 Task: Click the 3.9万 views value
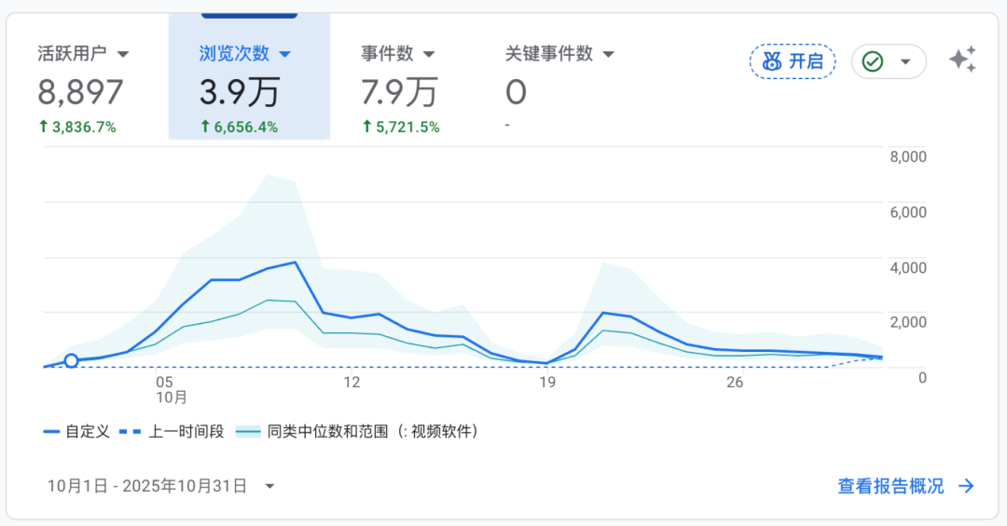click(240, 92)
